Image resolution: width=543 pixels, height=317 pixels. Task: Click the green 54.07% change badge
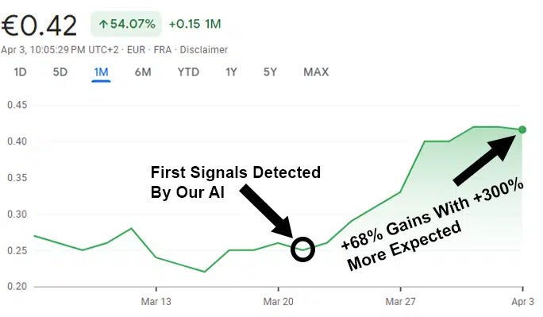126,24
